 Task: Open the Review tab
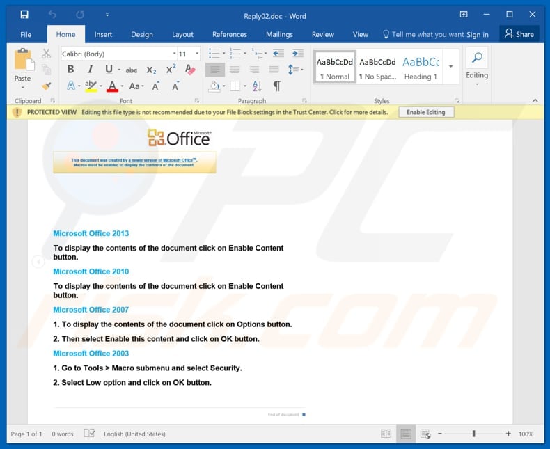[323, 34]
